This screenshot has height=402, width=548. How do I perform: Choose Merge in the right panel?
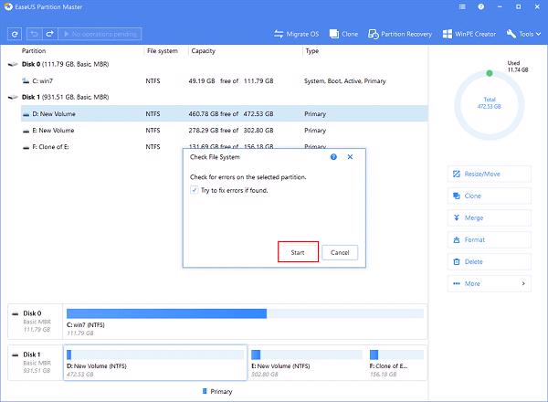pos(489,217)
